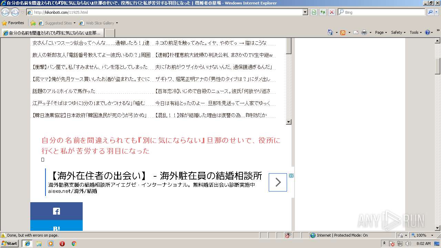Open the ネコの前足を触ってみた article link
Image resolution: width=441 pixels, height=248 pixels.
pyautogui.click(x=211, y=43)
